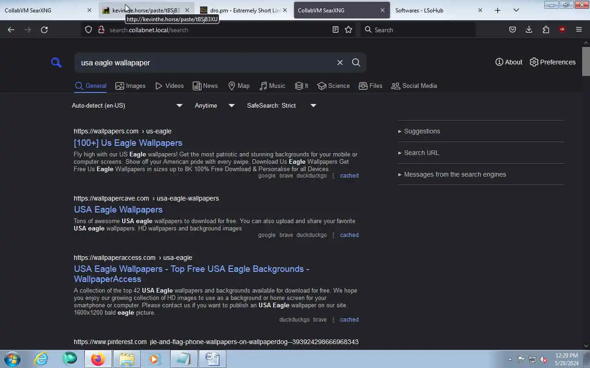Open the WallpaperAccess USA Eagle Backgrounds result
This screenshot has height=368, width=590.
click(191, 274)
